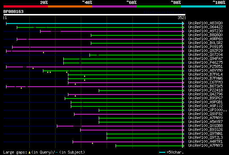Click the purple arrowhead on the B9IG26 row
Viewport: 229px width, 155px height.
pos(183,130)
